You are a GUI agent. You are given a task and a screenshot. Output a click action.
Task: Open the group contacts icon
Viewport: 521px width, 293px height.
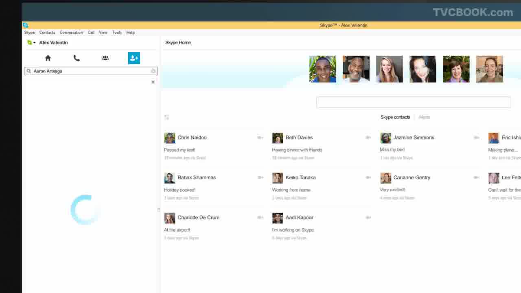coord(105,58)
